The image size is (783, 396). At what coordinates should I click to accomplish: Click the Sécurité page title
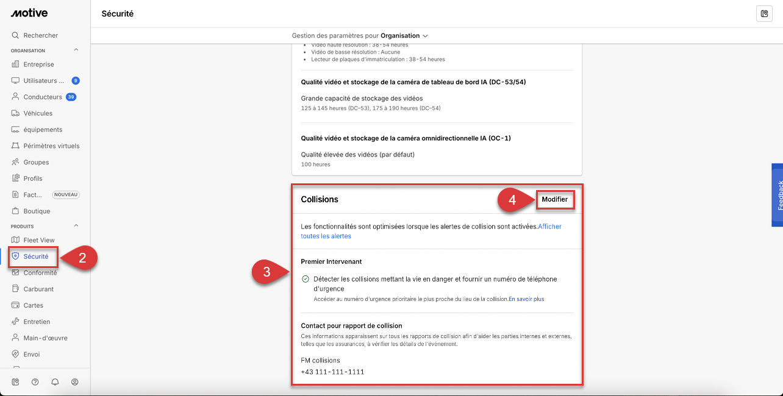[118, 13]
